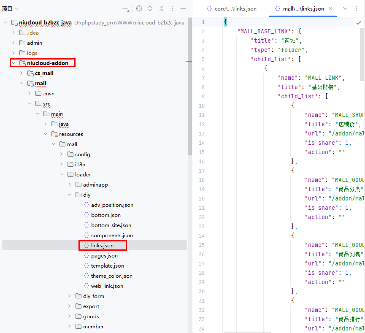Viewport: 365px width, 333px height.
Task: Open the project view dropdown
Action: [17, 8]
